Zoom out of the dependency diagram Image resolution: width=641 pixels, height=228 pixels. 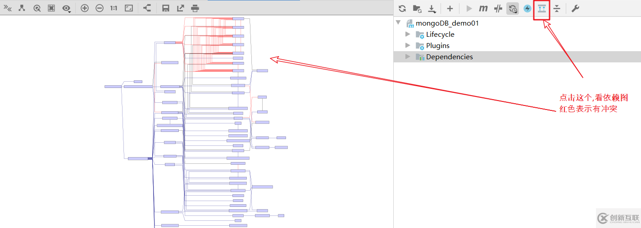(100, 8)
